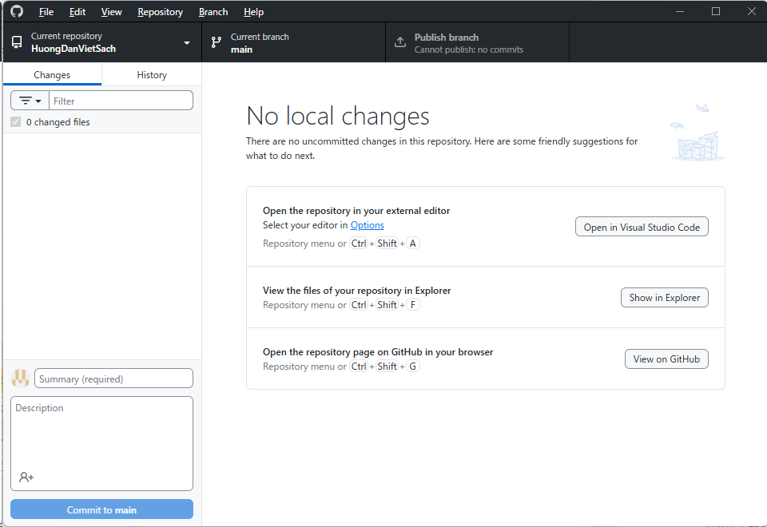
Task: Follow the Options link for editor selection
Action: 368,225
